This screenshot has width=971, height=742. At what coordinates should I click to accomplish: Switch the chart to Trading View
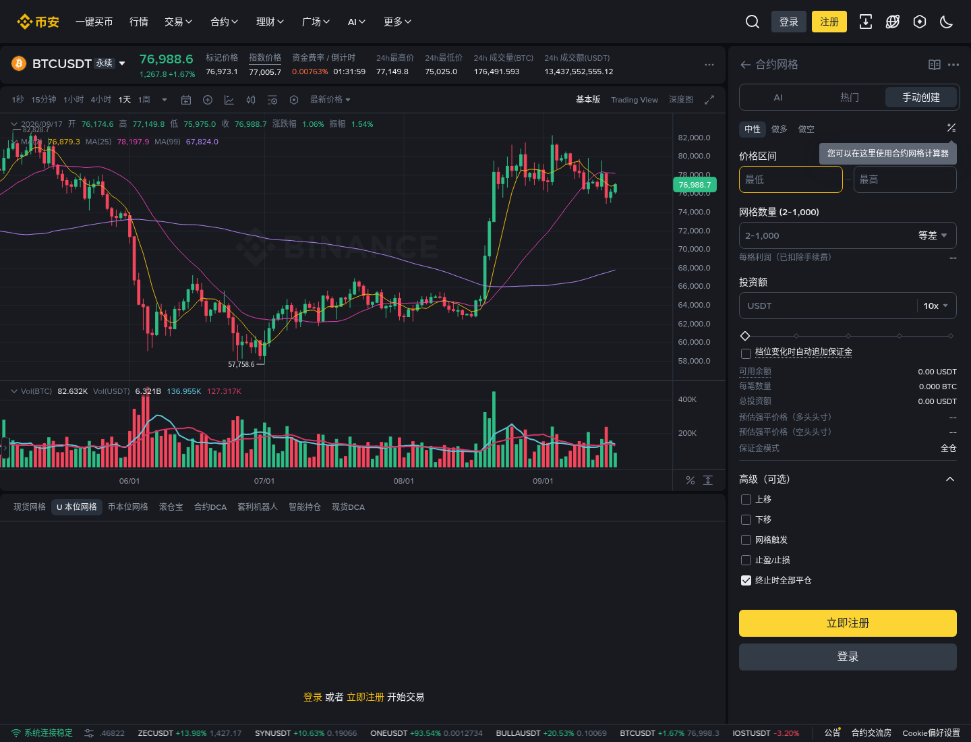click(635, 100)
